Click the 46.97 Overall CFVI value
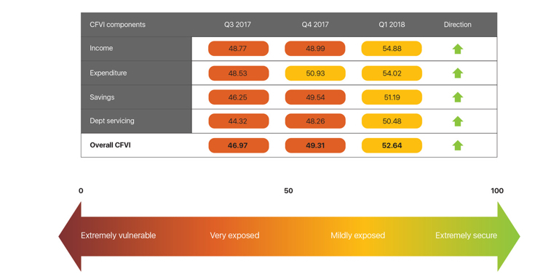This screenshot has width=559, height=279. tap(238, 145)
